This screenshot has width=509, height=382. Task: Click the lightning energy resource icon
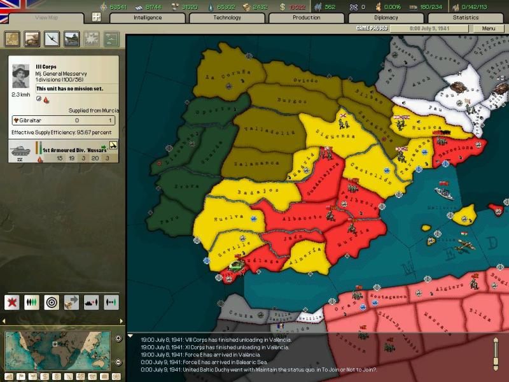pyautogui.click(x=104, y=7)
